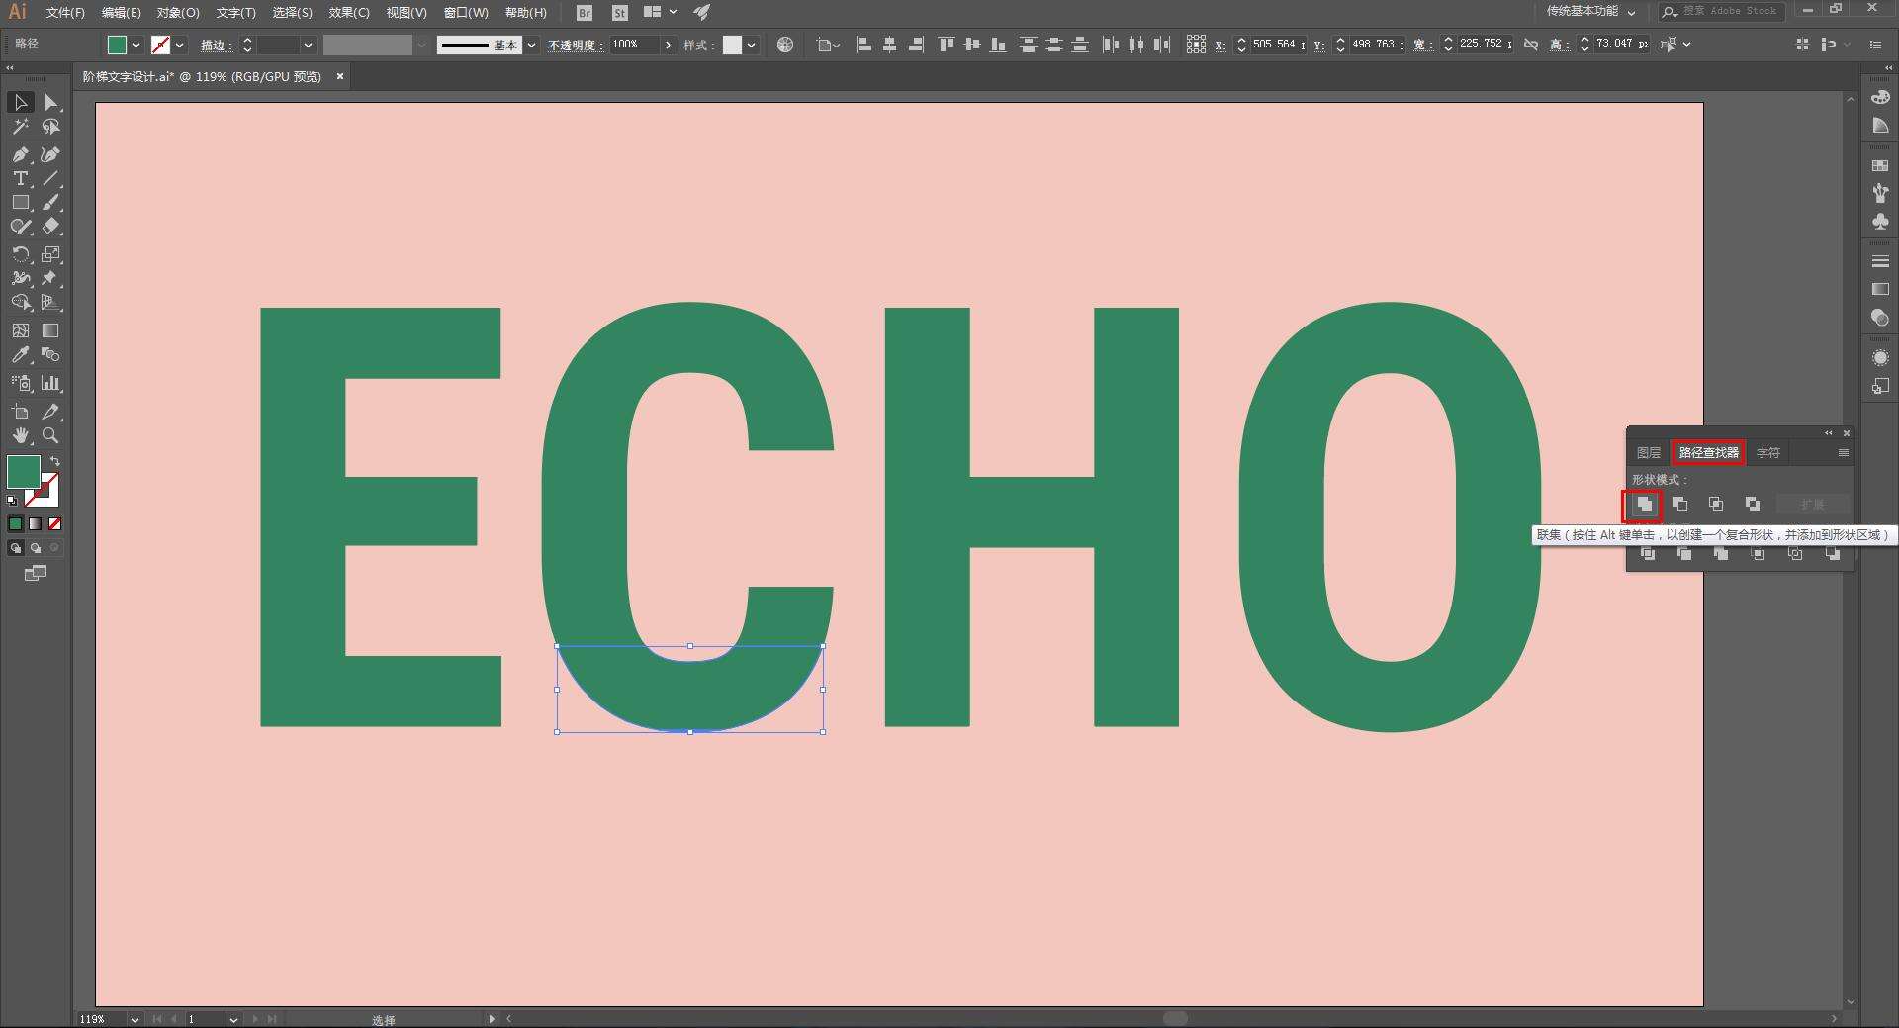The width and height of the screenshot is (1899, 1028).
Task: Click the 不透明度 link label
Action: coord(575,46)
